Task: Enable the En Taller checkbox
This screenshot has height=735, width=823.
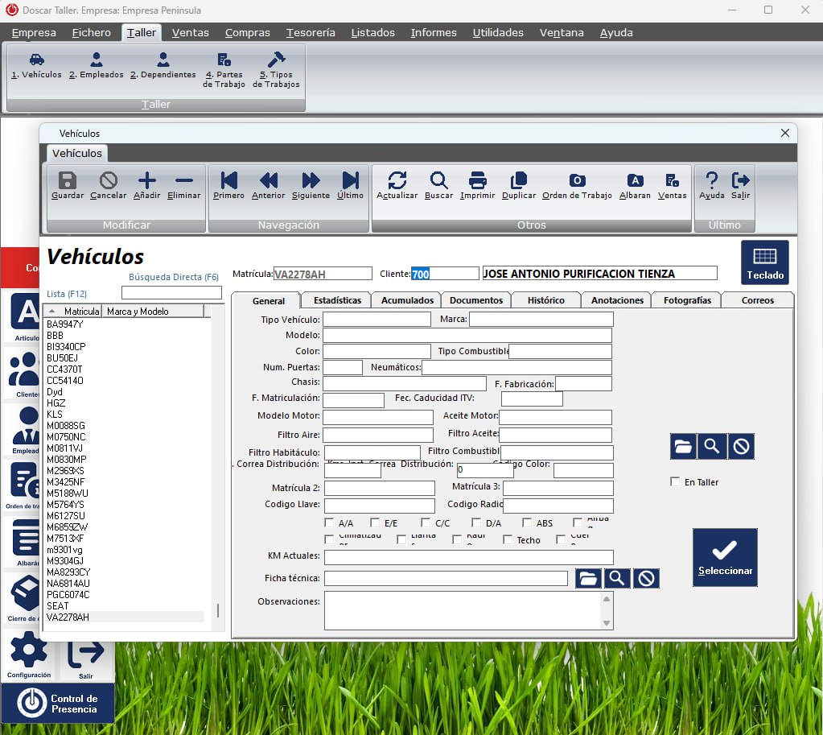Action: coord(676,482)
